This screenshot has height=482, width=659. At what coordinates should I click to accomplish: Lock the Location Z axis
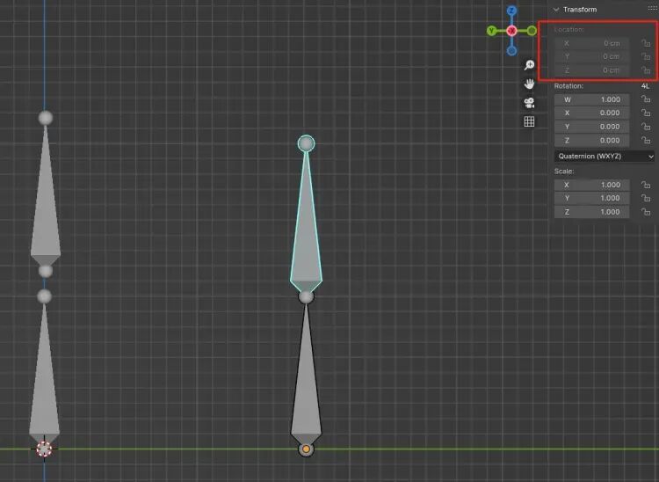[646, 70]
